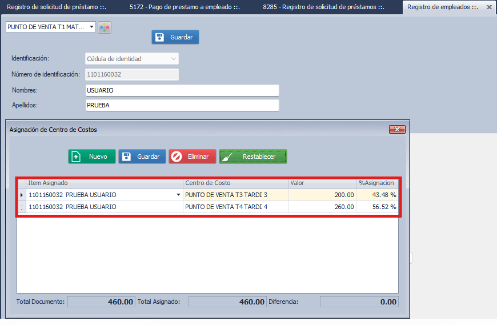Open the PUNTO DE VENTA T1 dropdown
This screenshot has height=325, width=497.
tap(91, 27)
